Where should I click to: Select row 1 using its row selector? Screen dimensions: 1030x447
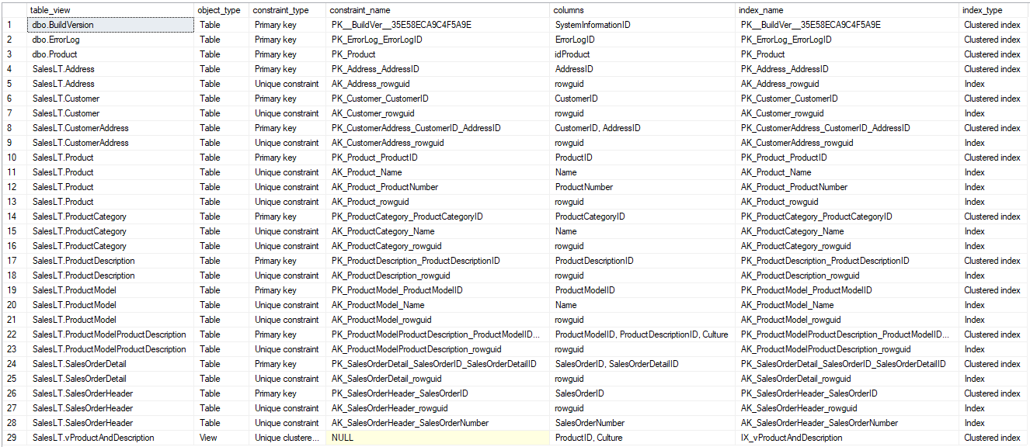(x=9, y=25)
